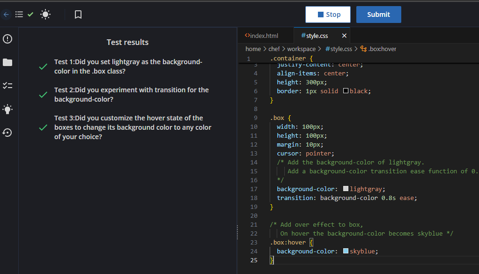Toggle the light theme sun icon
Viewport: 479px width, 274px height.
click(45, 15)
